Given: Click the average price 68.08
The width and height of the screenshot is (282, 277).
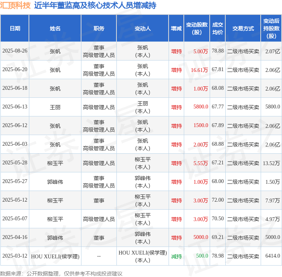Looking at the screenshot, I should coord(218,88).
